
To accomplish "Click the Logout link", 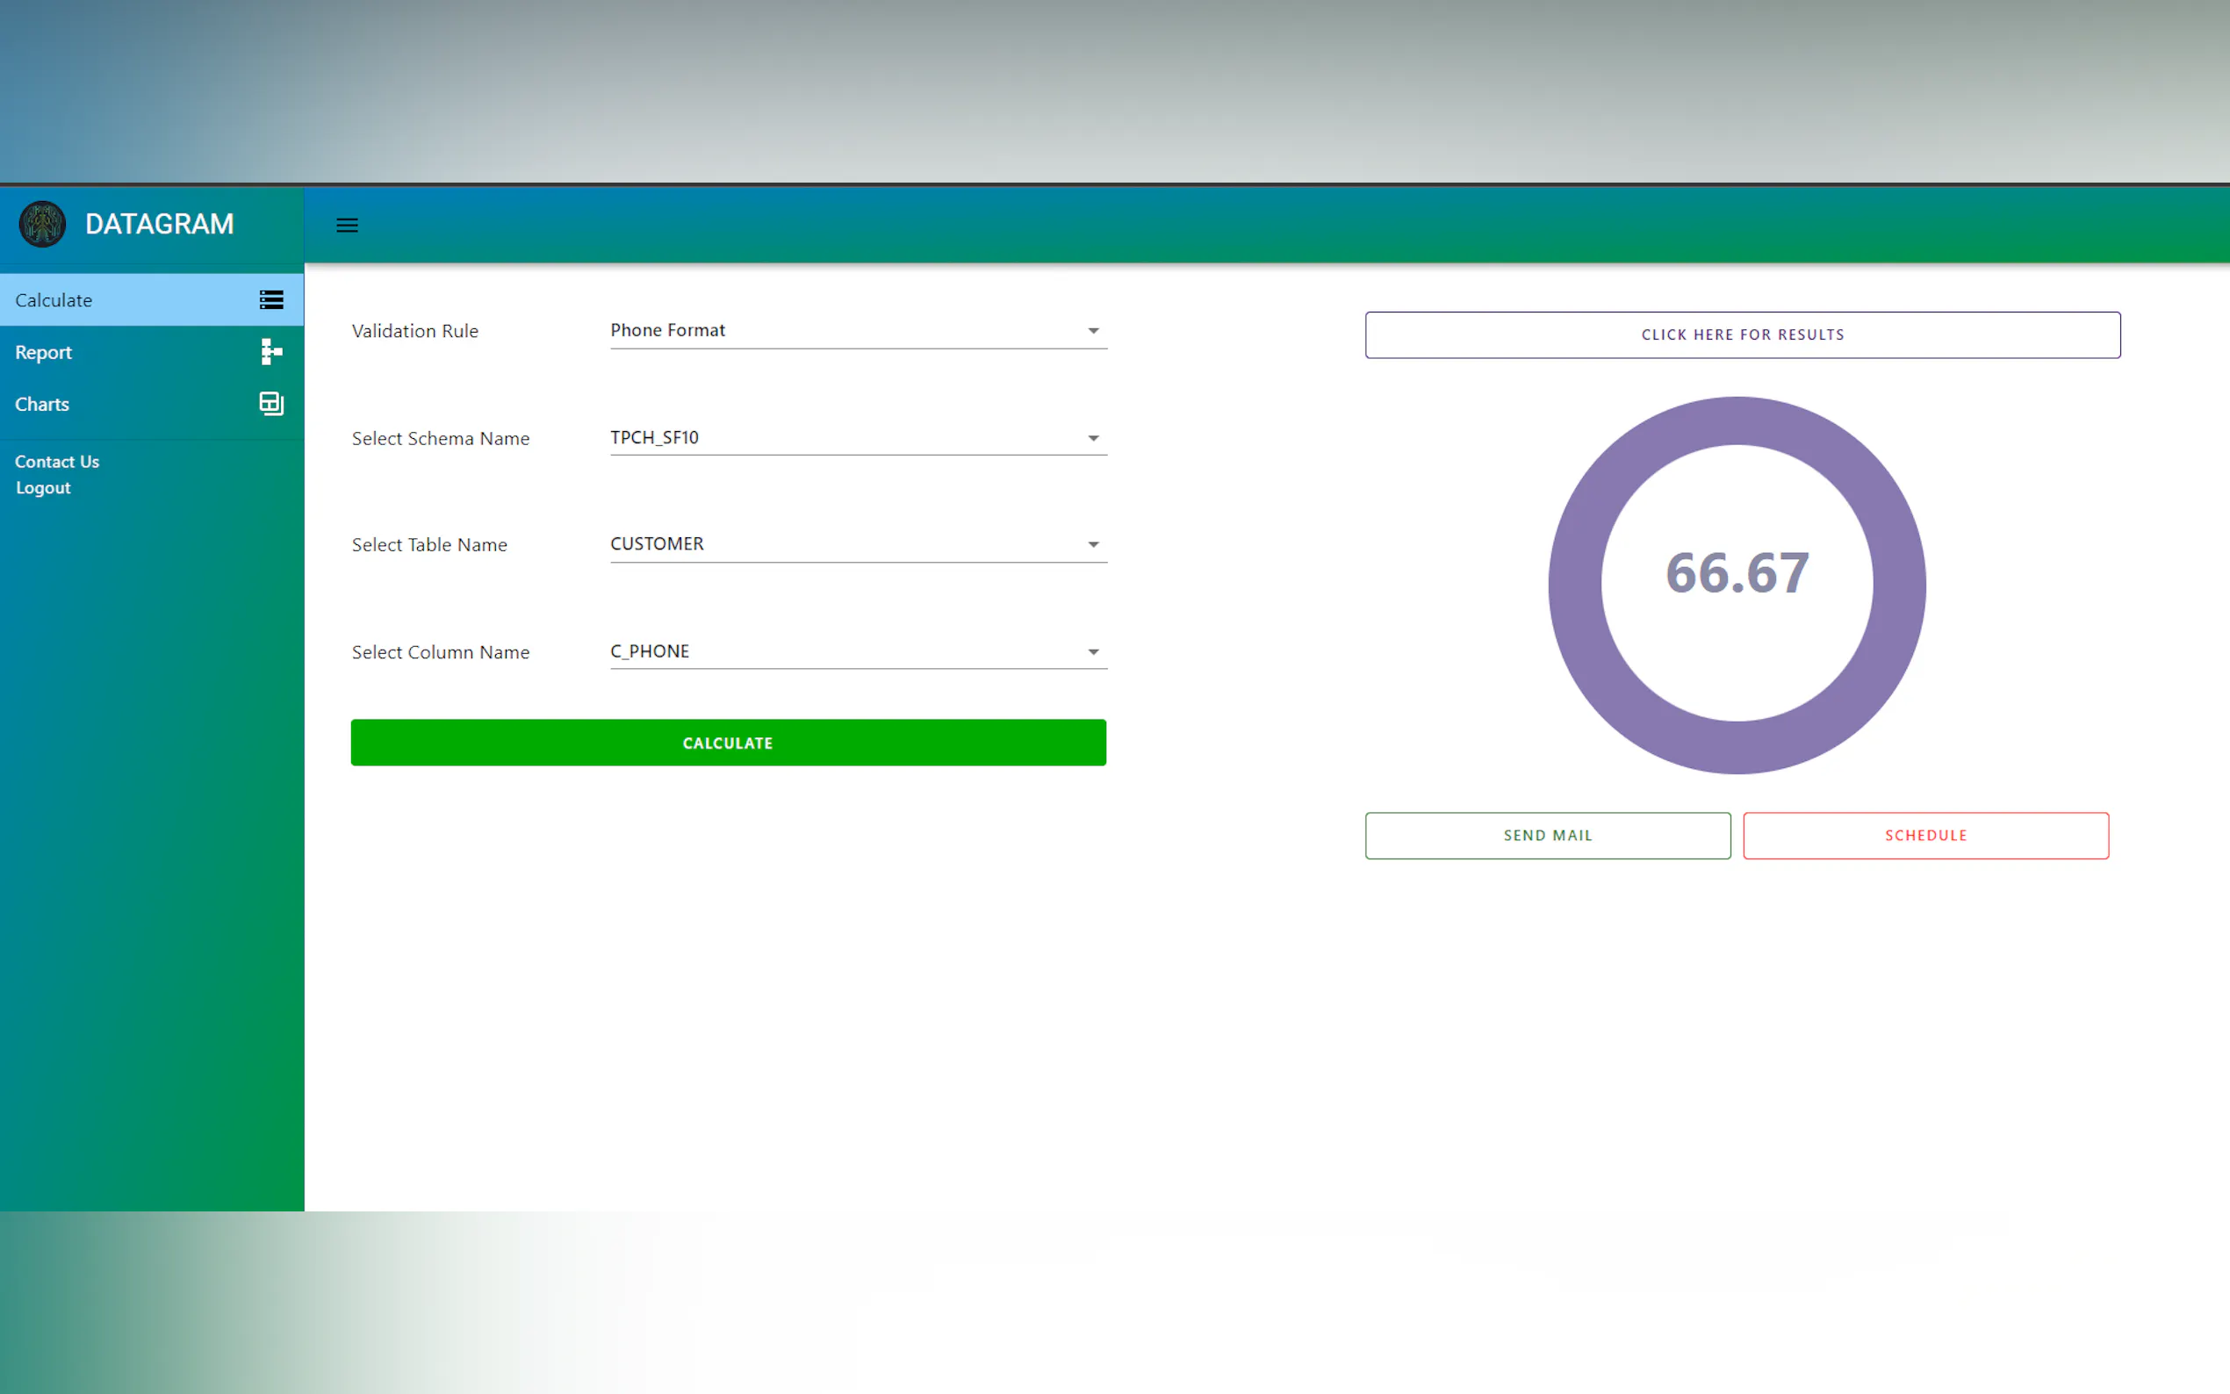I will point(43,488).
